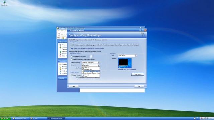Click the Classical genre checkmark icon
The width and height of the screenshot is (214, 120).
click(83, 75)
